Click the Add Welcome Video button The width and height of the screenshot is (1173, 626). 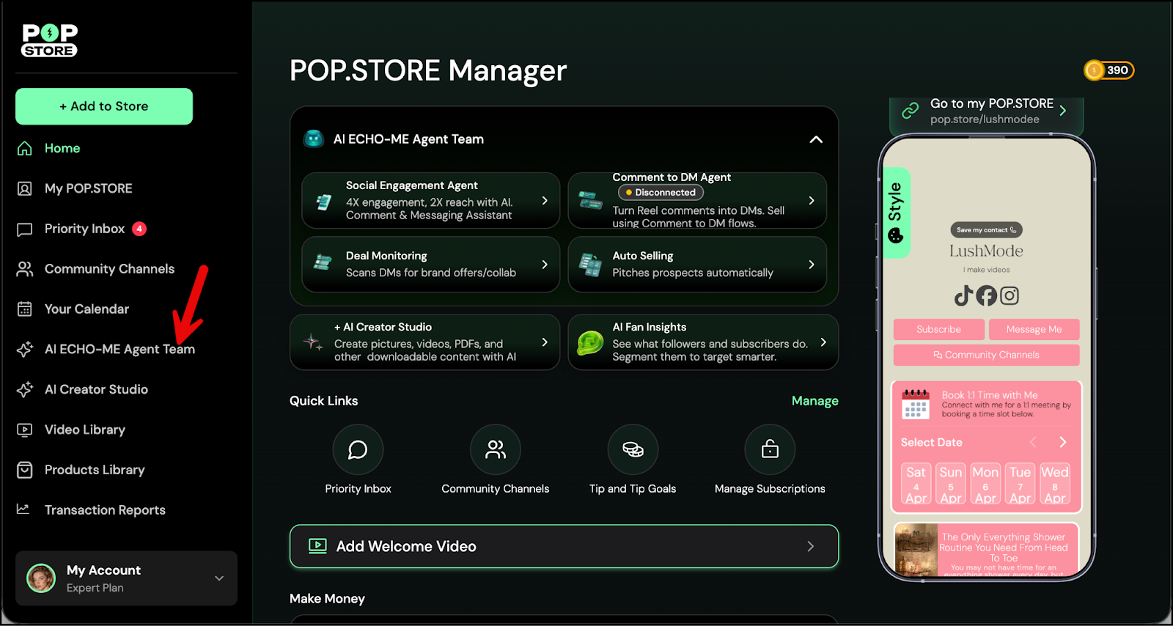[x=564, y=546]
